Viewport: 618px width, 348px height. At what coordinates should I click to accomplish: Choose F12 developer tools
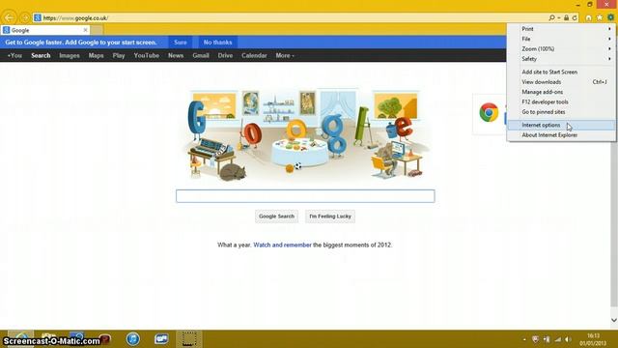point(561,101)
